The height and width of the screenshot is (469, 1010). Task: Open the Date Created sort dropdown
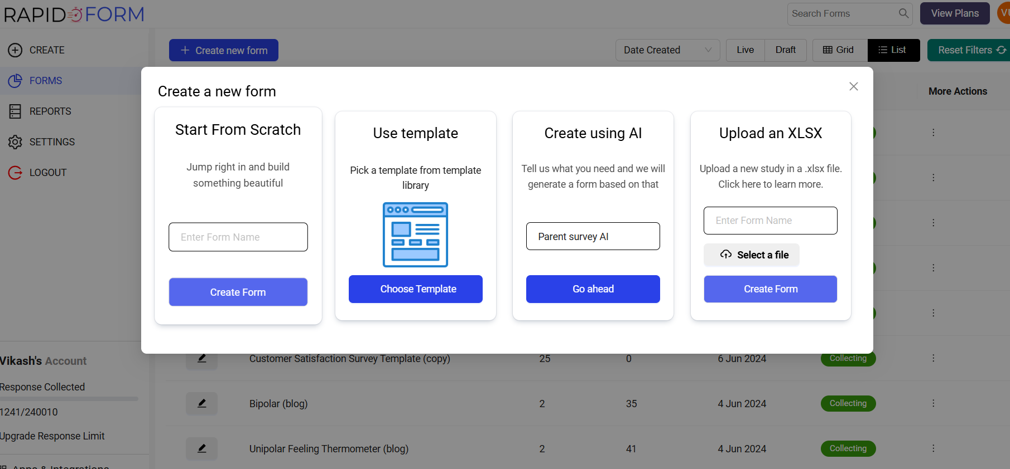[667, 50]
